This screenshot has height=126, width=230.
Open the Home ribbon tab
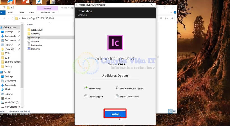point(11,13)
